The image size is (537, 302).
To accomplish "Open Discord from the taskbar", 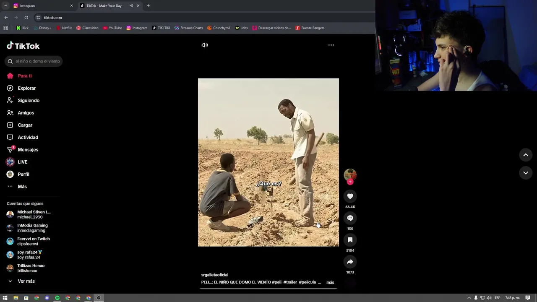I will [47, 298].
